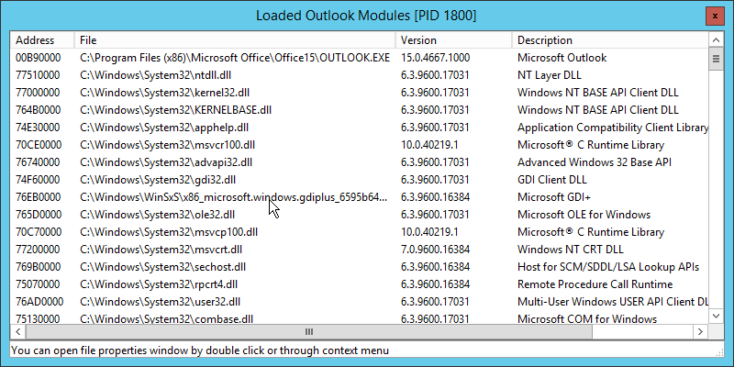Image resolution: width=734 pixels, height=367 pixels.
Task: Grab the vertical scrollbar thumb
Action: [716, 59]
